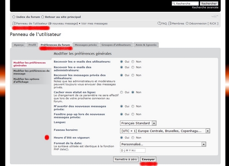
Task: Open the Recherche avancée link
Action: click(x=205, y=7)
